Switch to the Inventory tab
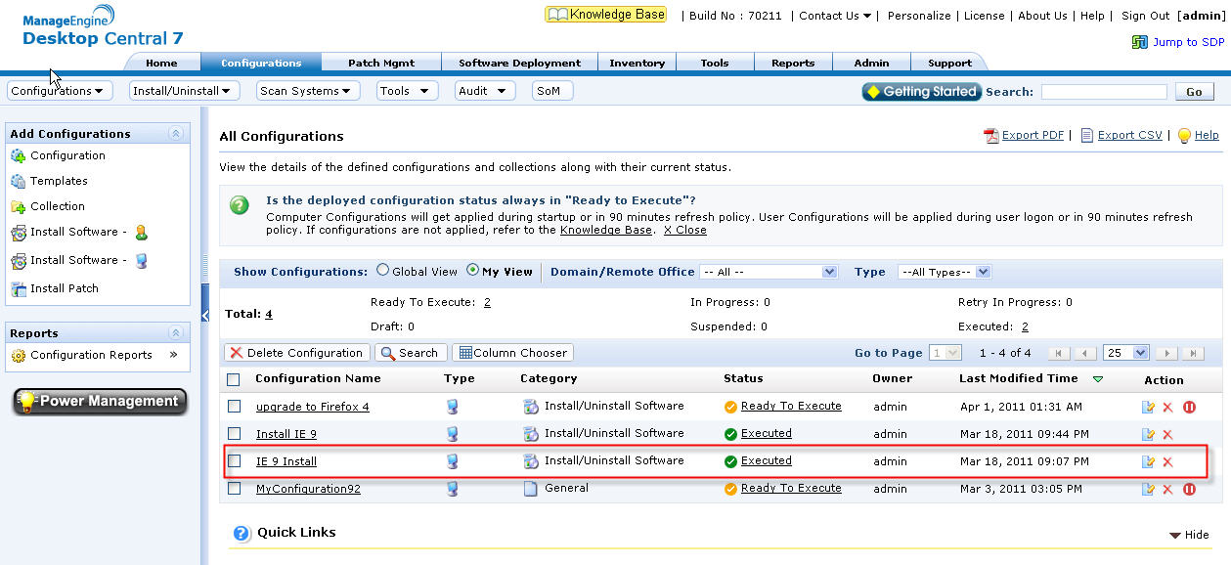The height and width of the screenshot is (565, 1231). [637, 63]
